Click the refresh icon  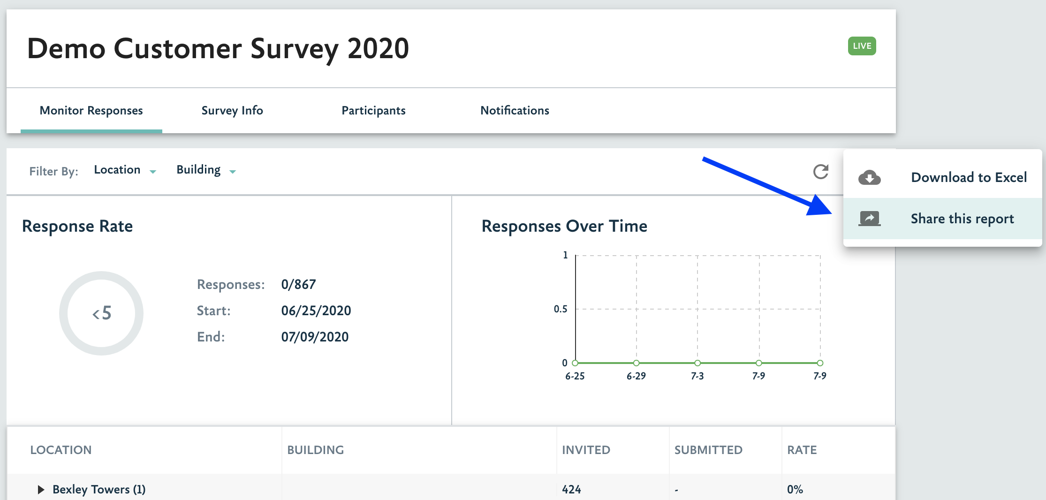click(x=820, y=172)
